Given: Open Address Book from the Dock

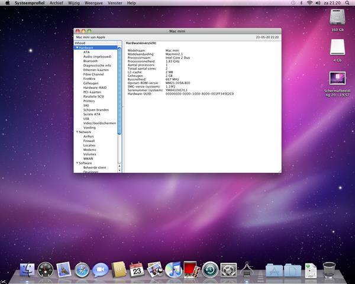Looking at the screenshot, I should coord(119,269).
